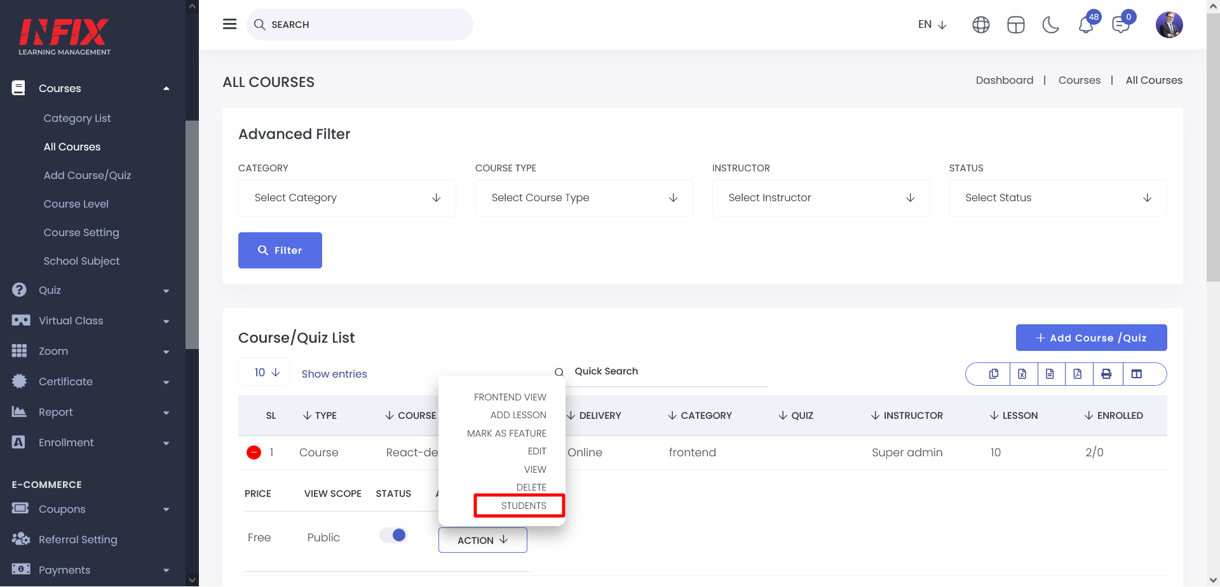Choose STUDENTS from the action menu

(x=523, y=506)
